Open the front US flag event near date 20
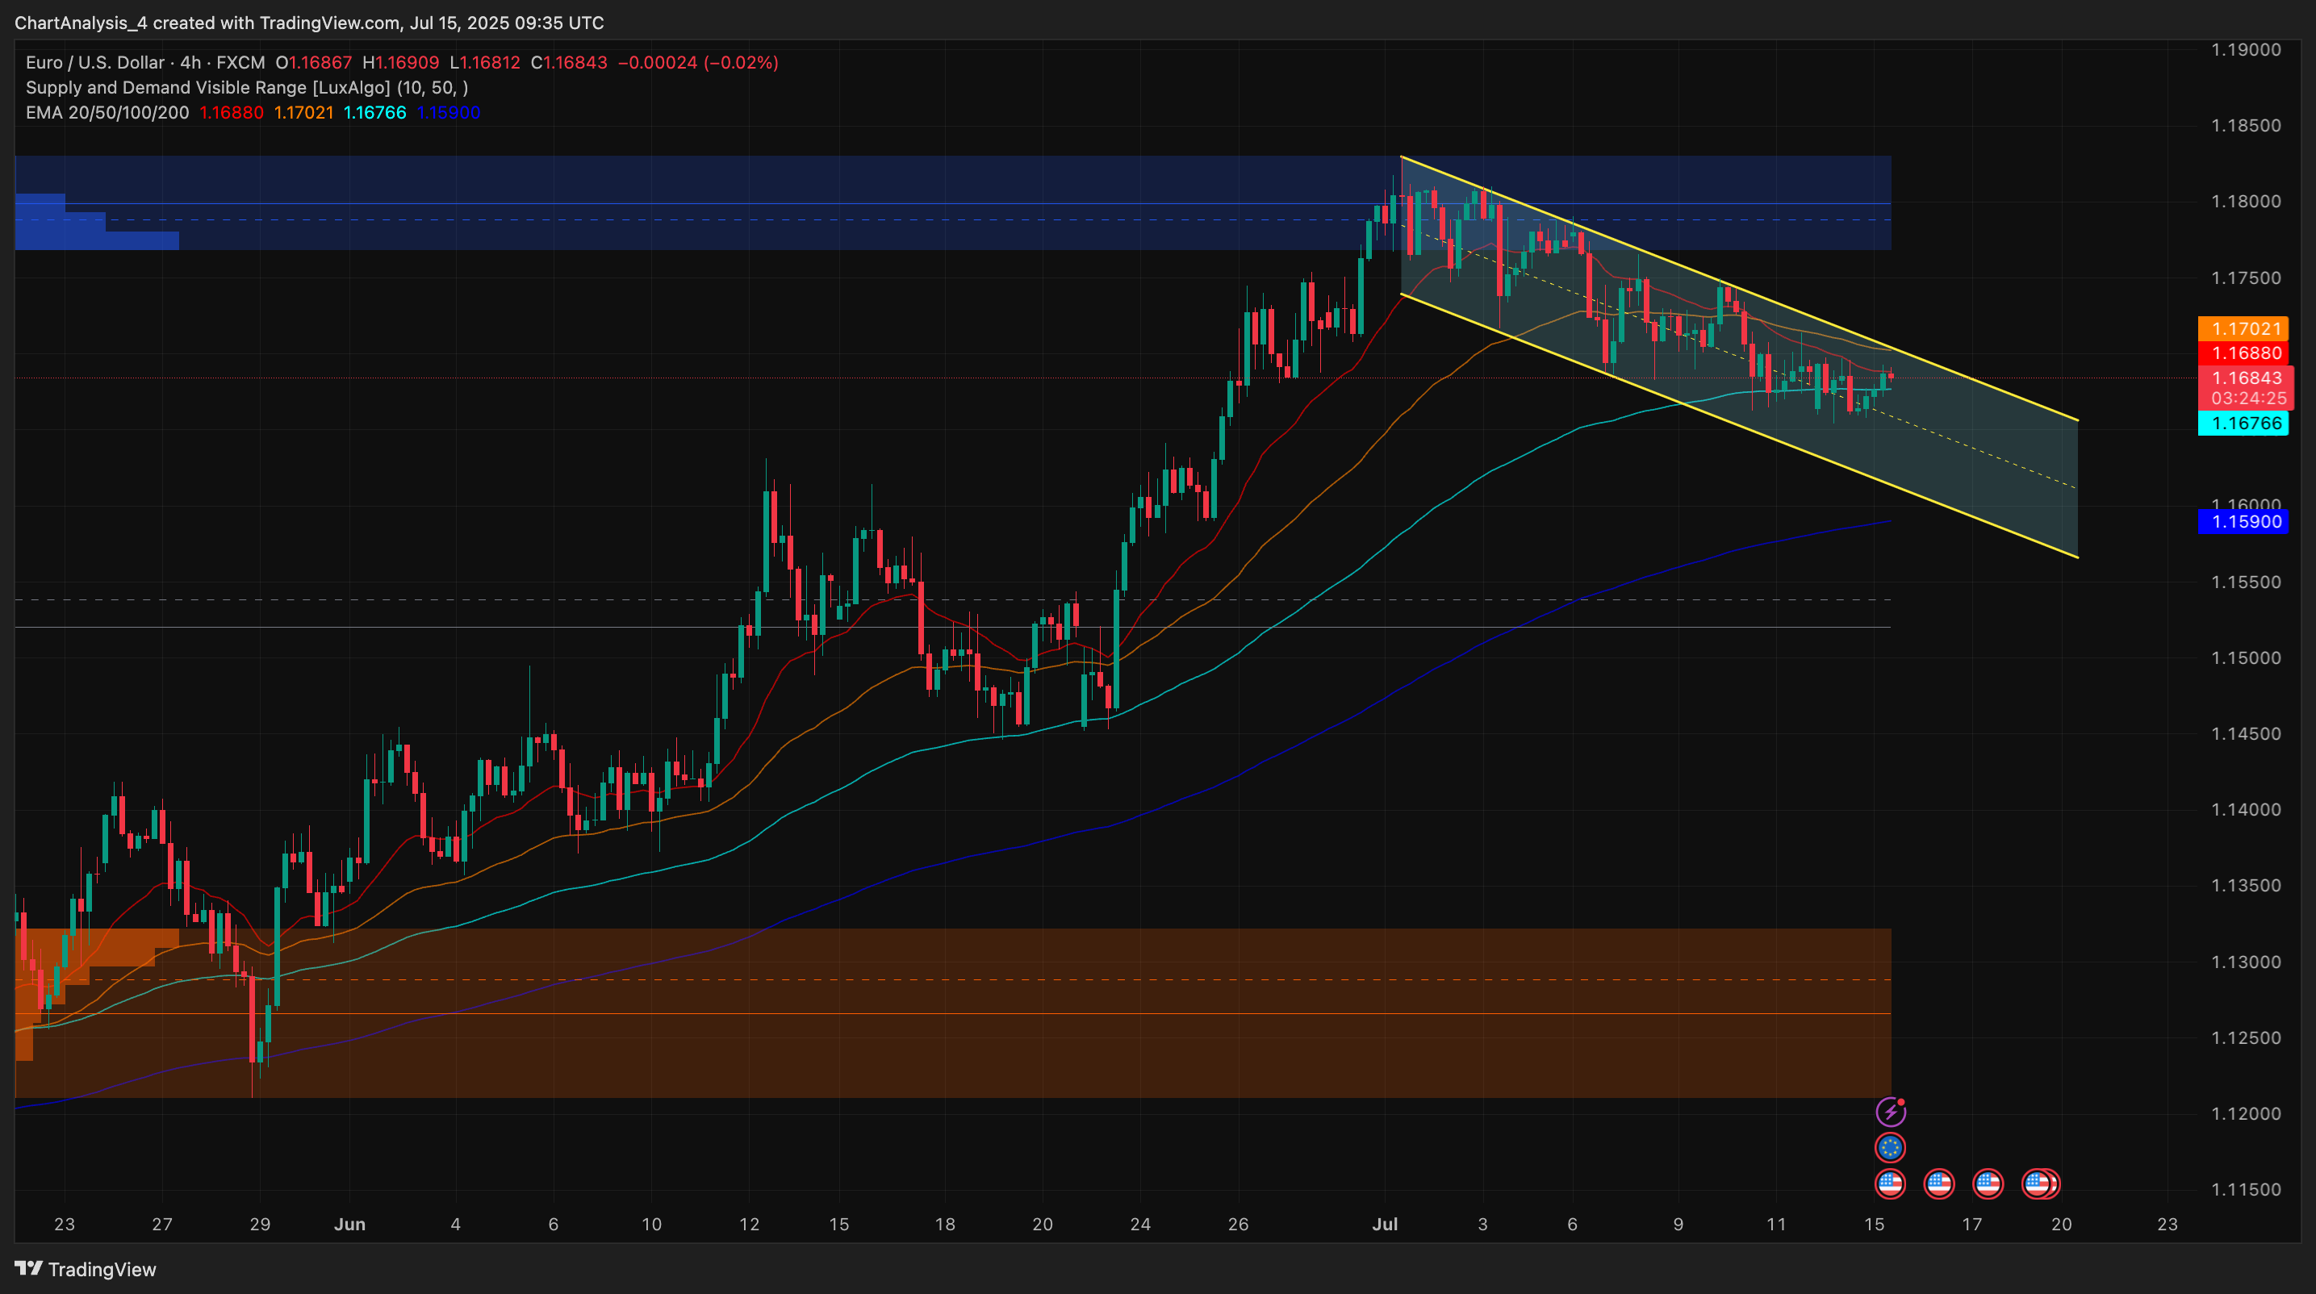This screenshot has width=2316, height=1294. click(x=2037, y=1183)
